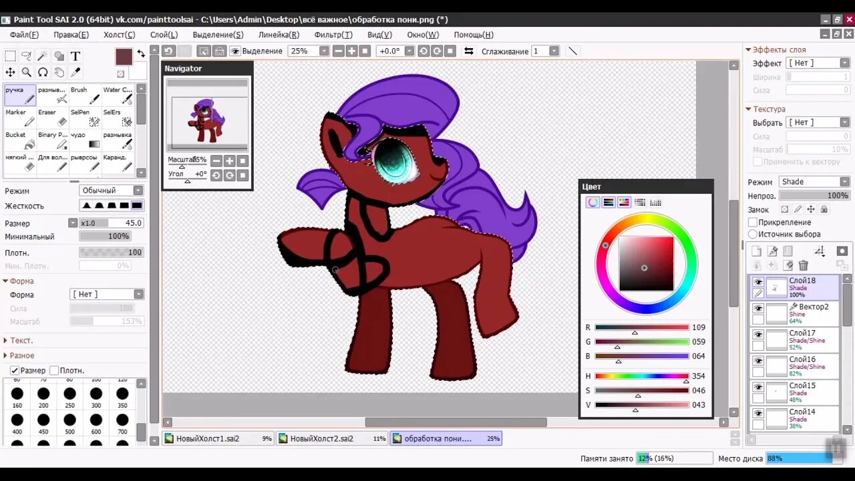The width and height of the screenshot is (855, 481).
Task: Adjust the R red channel slider
Action: tap(642, 327)
